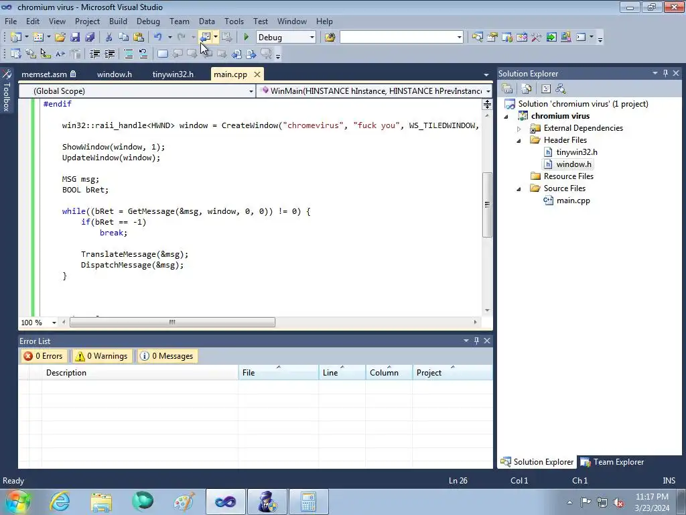
Task: Sort Error List by Description column
Action: pos(140,373)
